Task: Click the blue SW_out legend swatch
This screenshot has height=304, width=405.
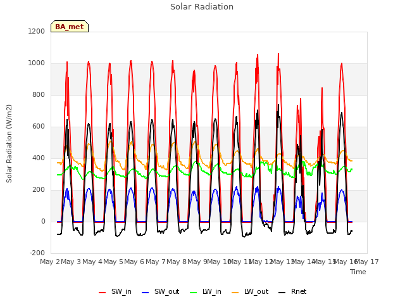Action: click(146, 293)
